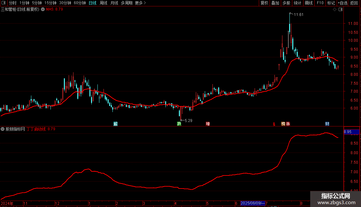Click the 8.95 cursor price tag
361x207 pixels.
coord(351,132)
